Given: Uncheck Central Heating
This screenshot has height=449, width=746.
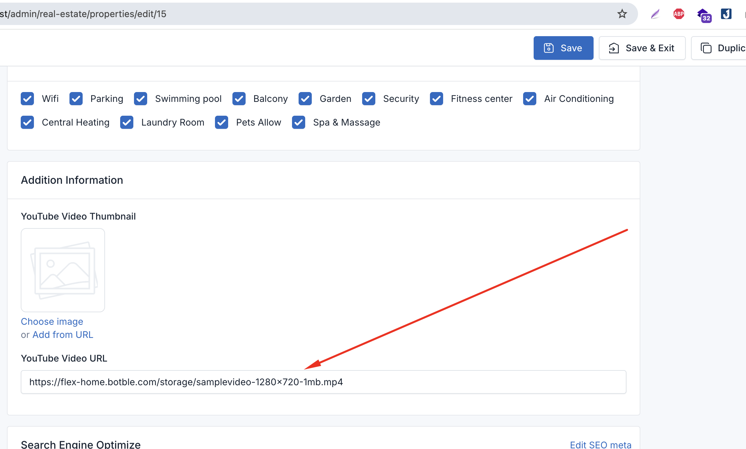Looking at the screenshot, I should pyautogui.click(x=27, y=122).
